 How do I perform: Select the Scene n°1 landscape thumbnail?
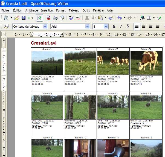tap(47, 63)
